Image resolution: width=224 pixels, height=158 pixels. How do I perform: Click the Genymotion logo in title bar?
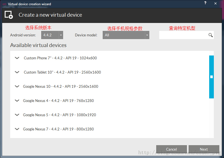4,4
